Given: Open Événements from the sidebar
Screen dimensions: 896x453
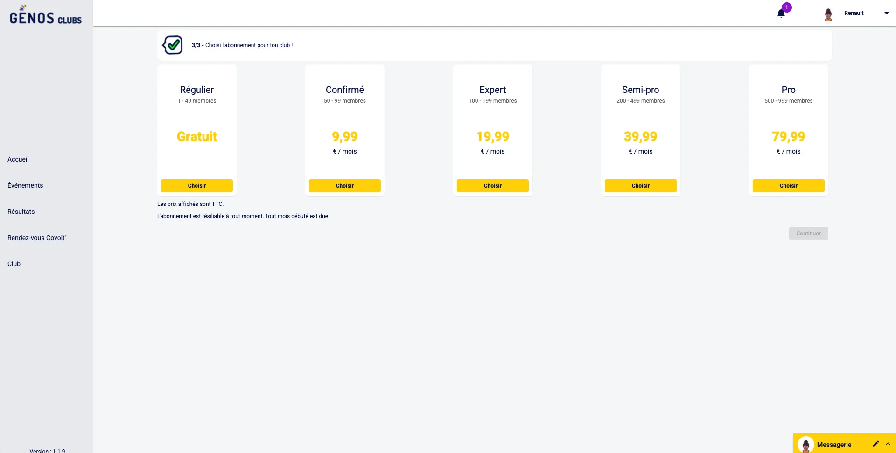Looking at the screenshot, I should coord(25,185).
